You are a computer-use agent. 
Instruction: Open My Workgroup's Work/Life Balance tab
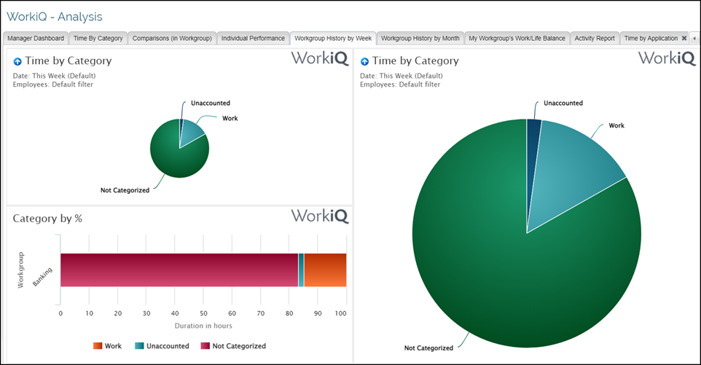pos(517,39)
